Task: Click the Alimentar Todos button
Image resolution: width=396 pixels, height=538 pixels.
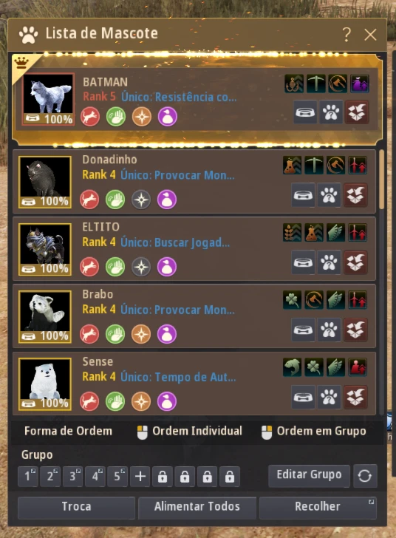Action: pyautogui.click(x=197, y=507)
